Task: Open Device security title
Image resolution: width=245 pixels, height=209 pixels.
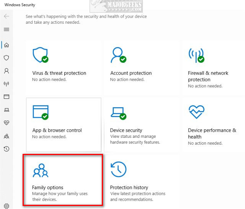Action: [126, 130]
